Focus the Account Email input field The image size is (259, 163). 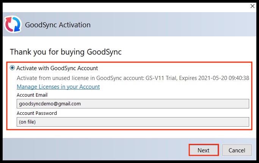coord(133,103)
